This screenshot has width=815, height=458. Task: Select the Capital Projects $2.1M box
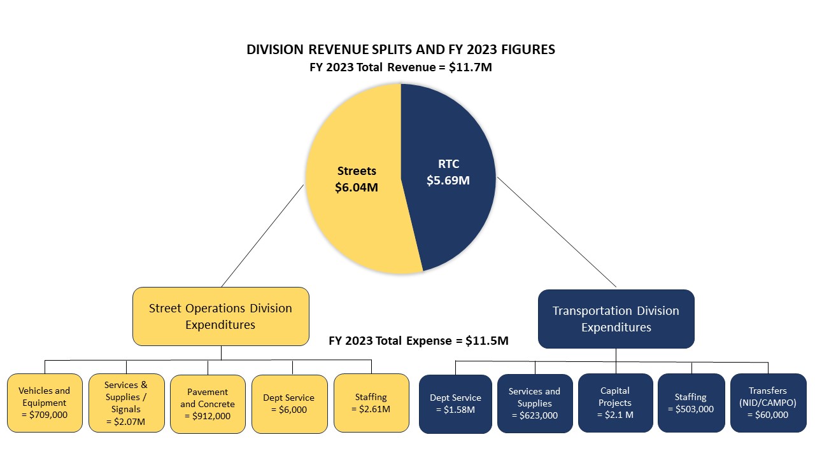[x=615, y=403]
